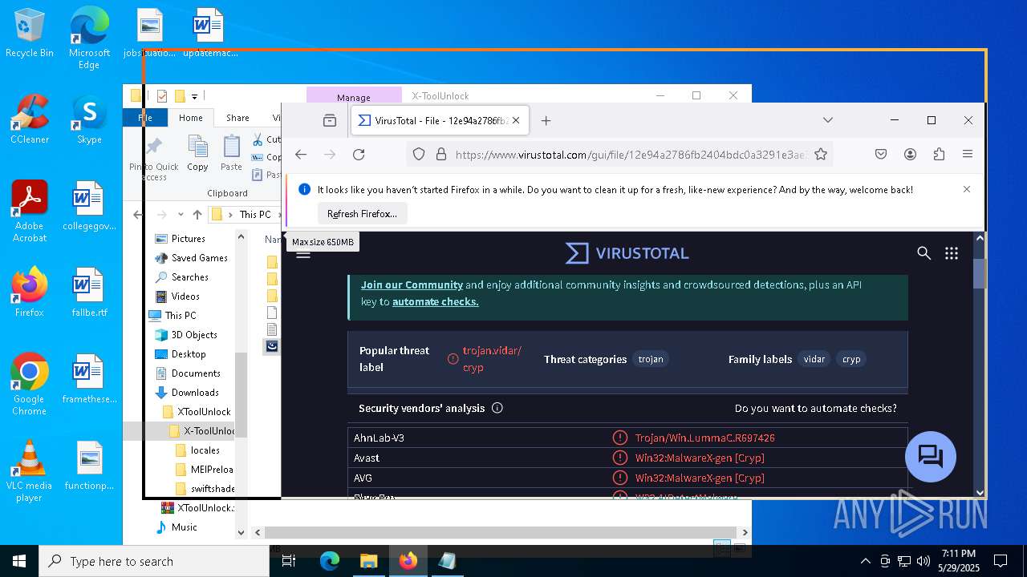
Task: Open Google Chrome desktop shortcut
Action: (x=30, y=385)
